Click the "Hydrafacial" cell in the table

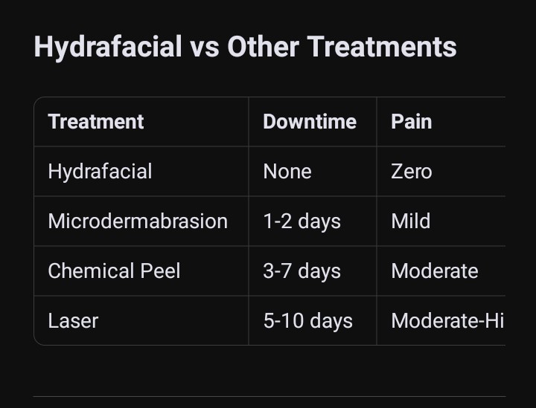click(x=100, y=172)
